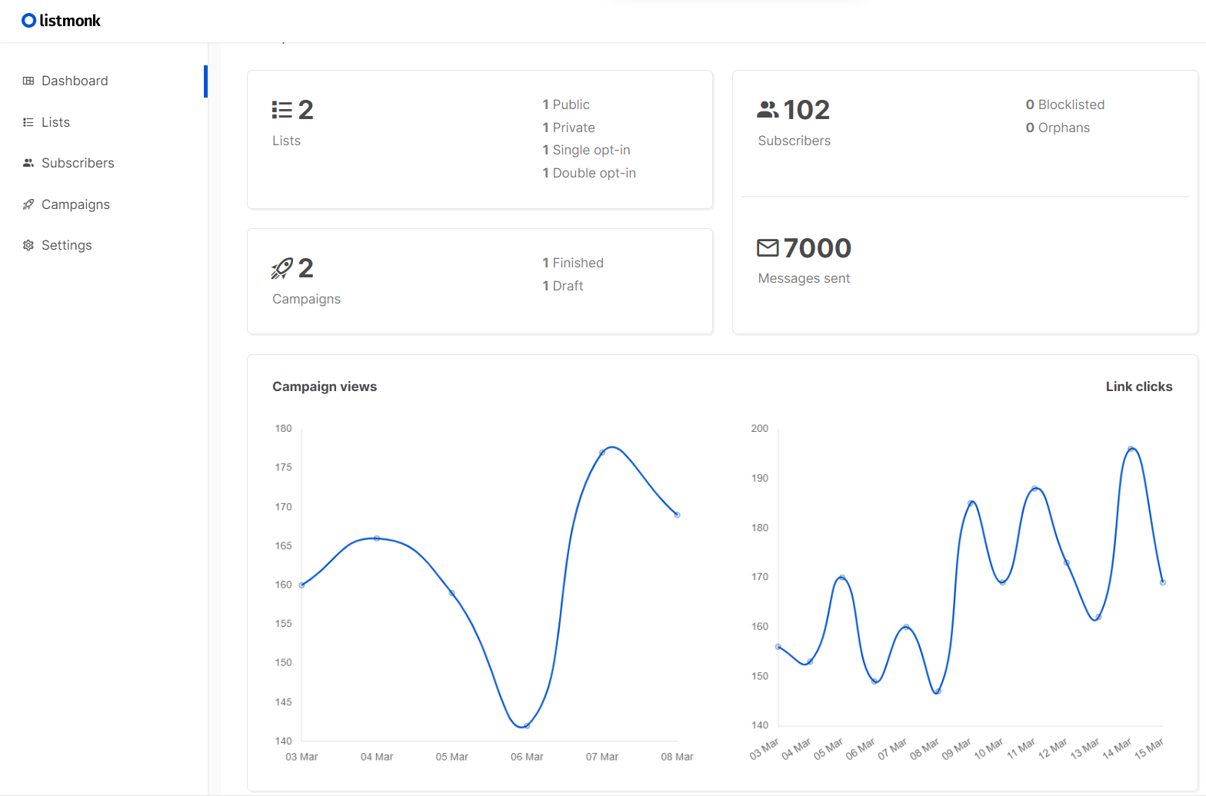Click the Campaigns rocket icon in sidebar
The image size is (1206, 796).
pyautogui.click(x=28, y=204)
